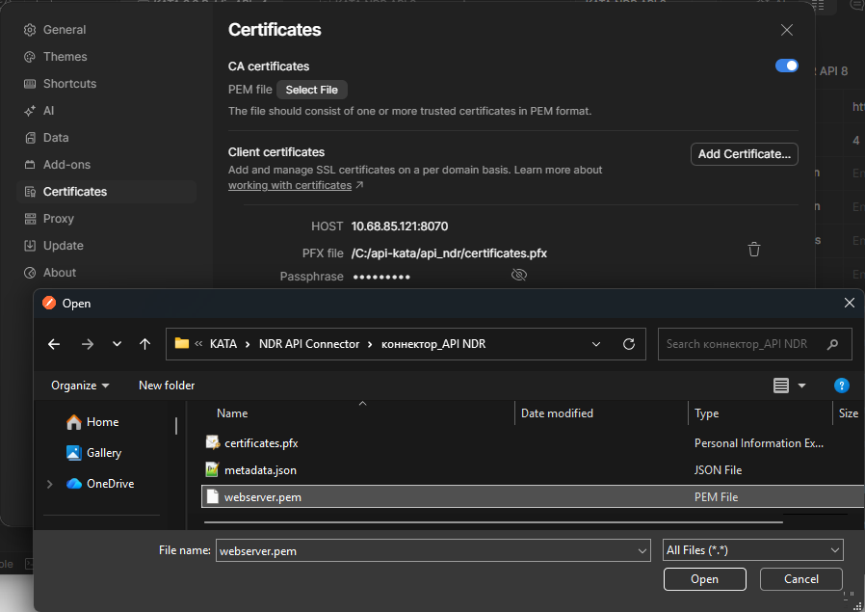
Task: Toggle the CA certificates switch
Action: 787,66
